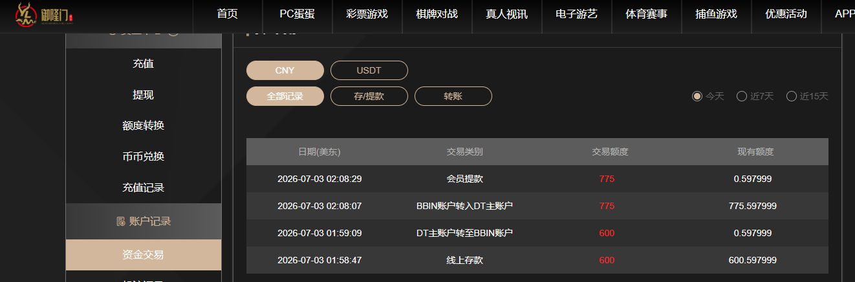Open the 真人视讯 menu
The width and height of the screenshot is (855, 282).
507,14
